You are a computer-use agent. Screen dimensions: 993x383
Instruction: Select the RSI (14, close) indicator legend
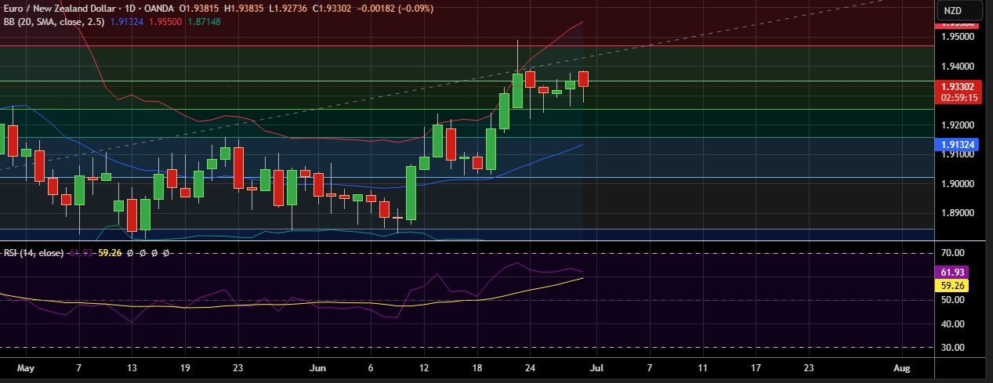click(34, 253)
